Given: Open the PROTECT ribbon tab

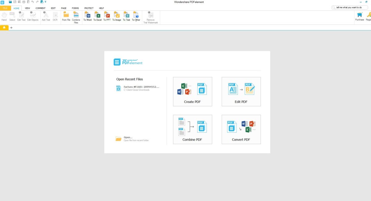Looking at the screenshot, I should [89, 8].
